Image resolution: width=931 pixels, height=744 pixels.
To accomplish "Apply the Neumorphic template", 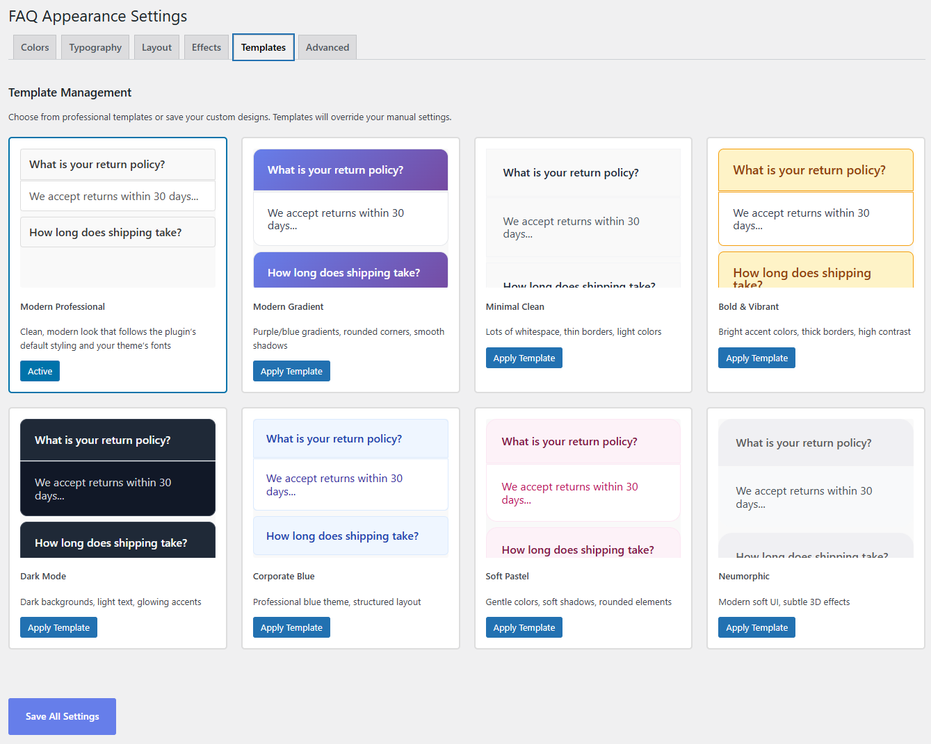I will pos(756,627).
